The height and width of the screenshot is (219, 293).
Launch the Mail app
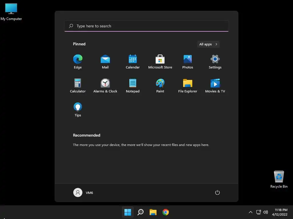coord(105,62)
